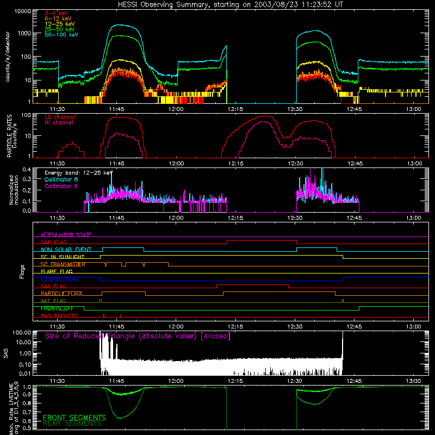Click the ECLIPSE FLAG label
Viewport: 435px width, 435px height.
pos(59,279)
